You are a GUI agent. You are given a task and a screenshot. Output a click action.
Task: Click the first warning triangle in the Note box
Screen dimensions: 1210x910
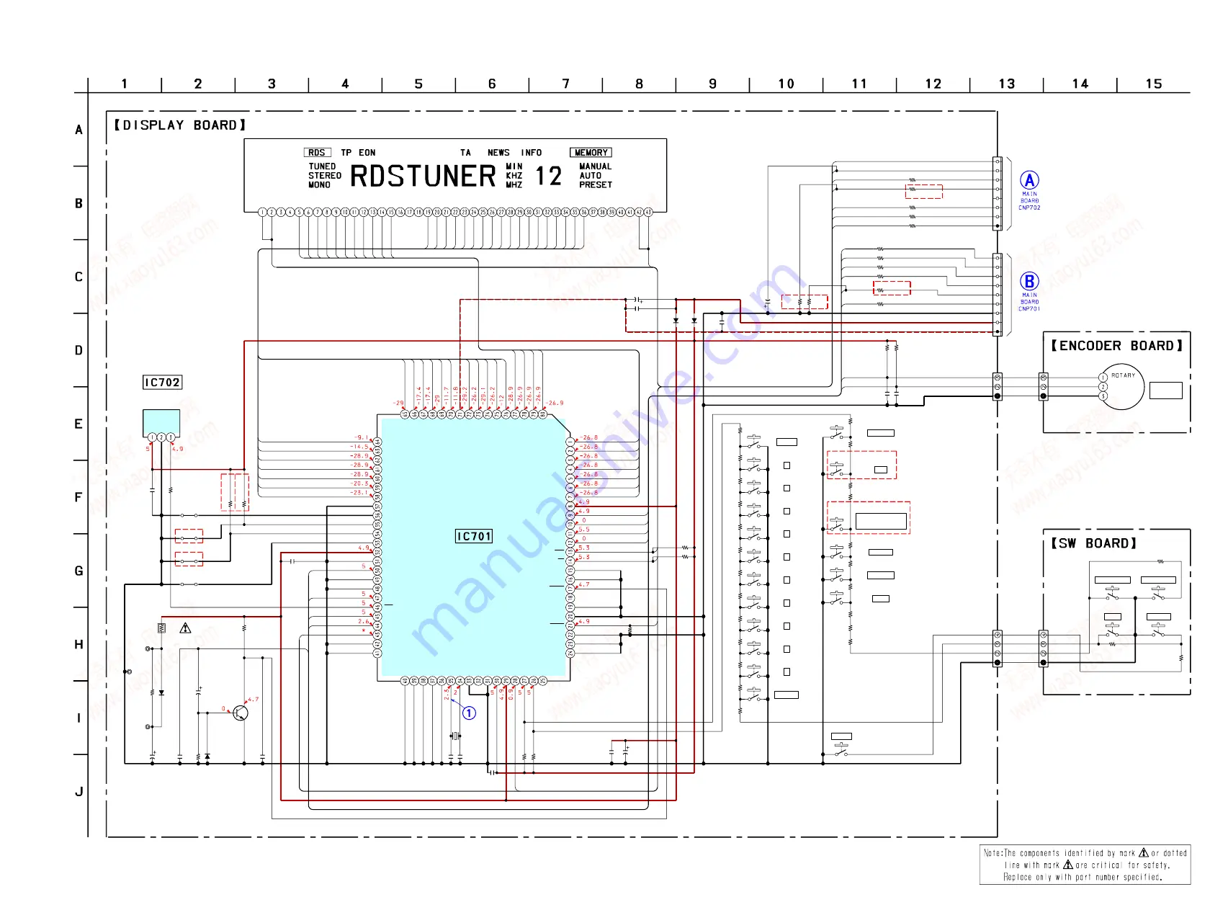[x=1143, y=852]
